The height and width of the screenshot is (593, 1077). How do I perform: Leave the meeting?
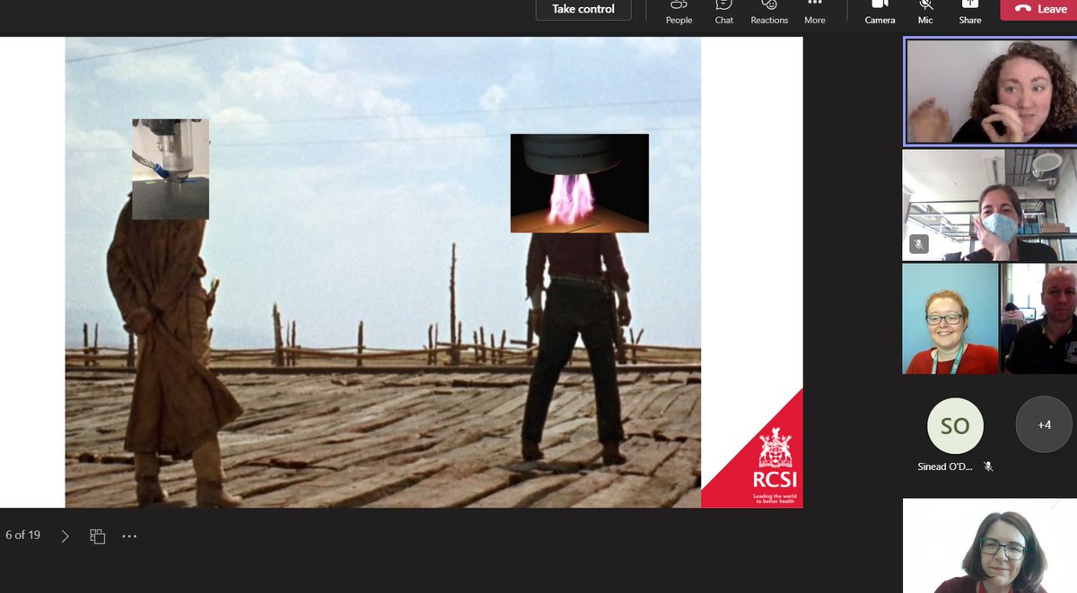tap(1039, 9)
